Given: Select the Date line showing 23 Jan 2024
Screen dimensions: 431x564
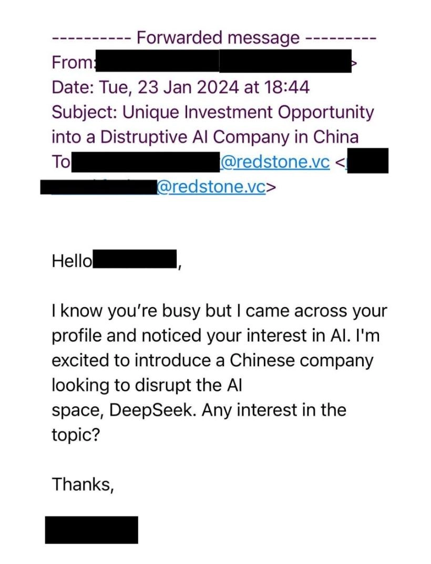Looking at the screenshot, I should click(180, 87).
